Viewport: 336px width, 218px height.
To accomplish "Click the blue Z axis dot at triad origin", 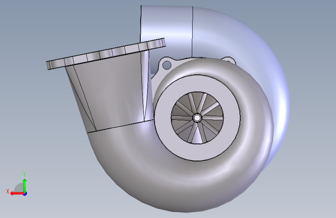I will (25, 194).
